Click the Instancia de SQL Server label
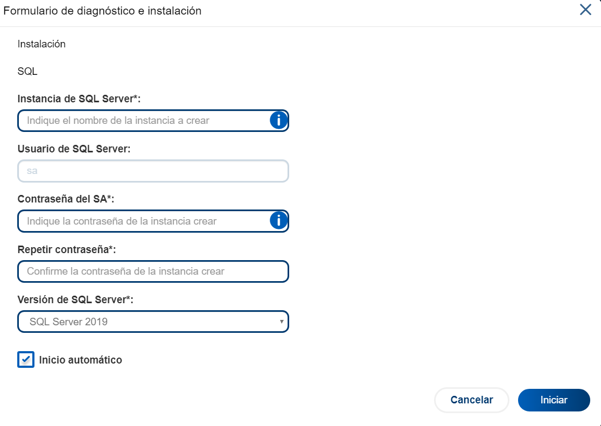Image resolution: width=601 pixels, height=426 pixels. [x=79, y=99]
